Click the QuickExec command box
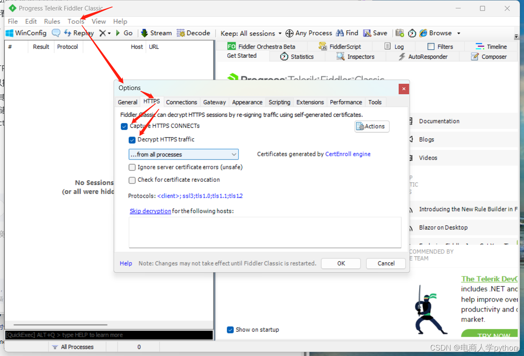Screen dimensions: 524x356 [109, 335]
